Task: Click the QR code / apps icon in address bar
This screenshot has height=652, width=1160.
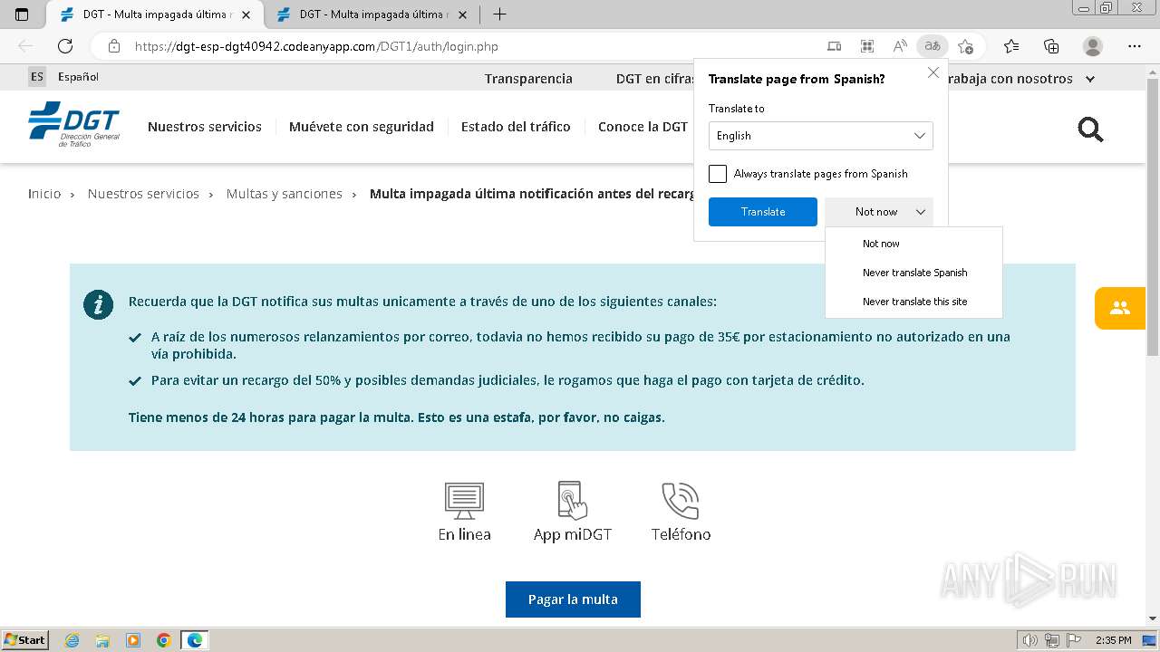Action: coord(867,46)
